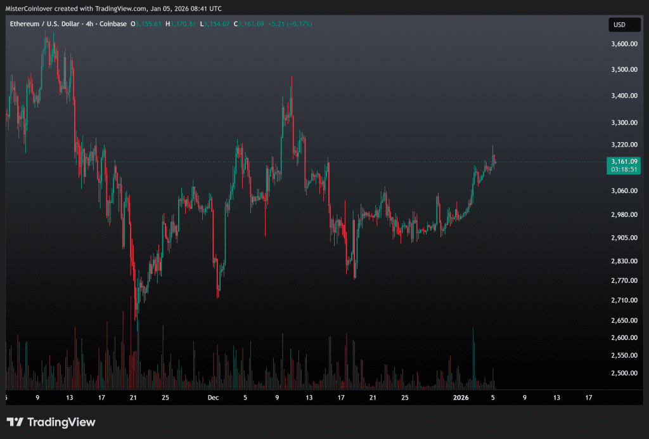649x439 pixels.
Task: Click the 21 date label near chart center
Action: point(373,398)
